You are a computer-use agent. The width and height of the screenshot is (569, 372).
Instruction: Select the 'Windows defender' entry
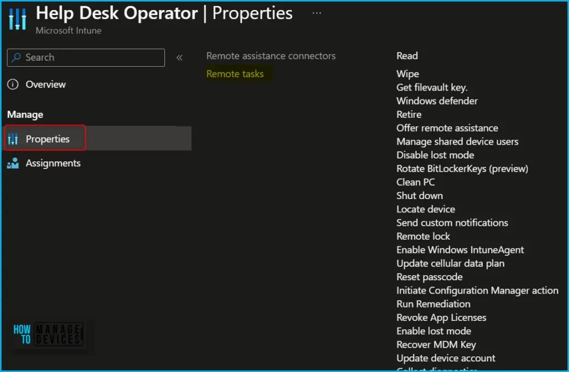[437, 101]
